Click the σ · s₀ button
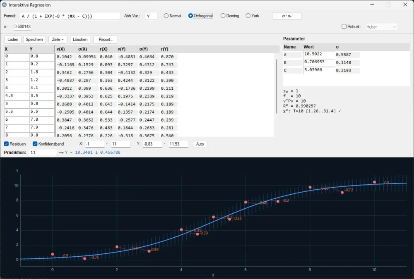The height and width of the screenshot is (279, 414). tap(287, 16)
